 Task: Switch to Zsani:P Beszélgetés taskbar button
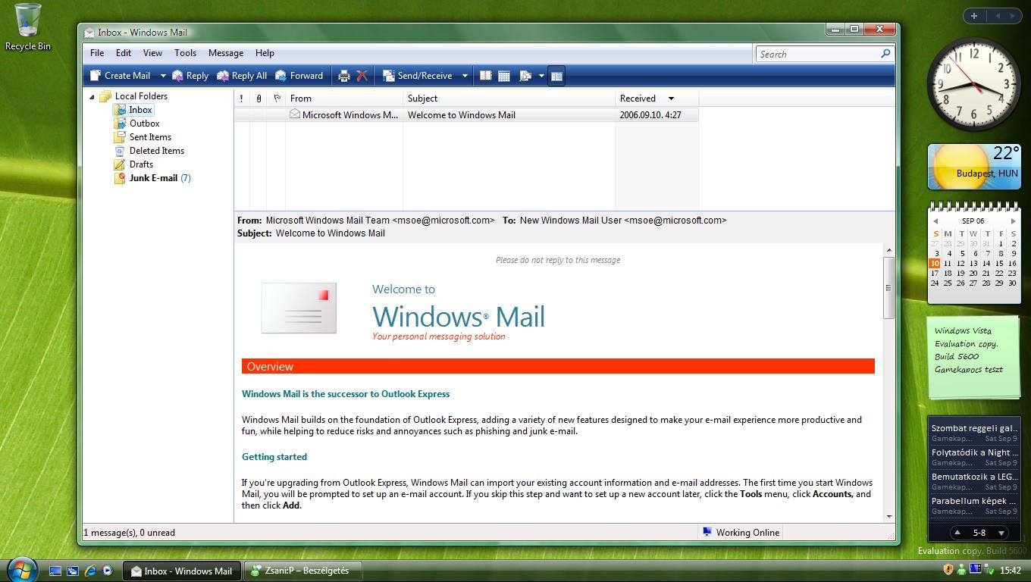click(x=303, y=571)
